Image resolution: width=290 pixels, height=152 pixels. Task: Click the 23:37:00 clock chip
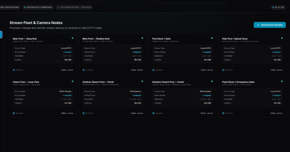pos(278,7)
